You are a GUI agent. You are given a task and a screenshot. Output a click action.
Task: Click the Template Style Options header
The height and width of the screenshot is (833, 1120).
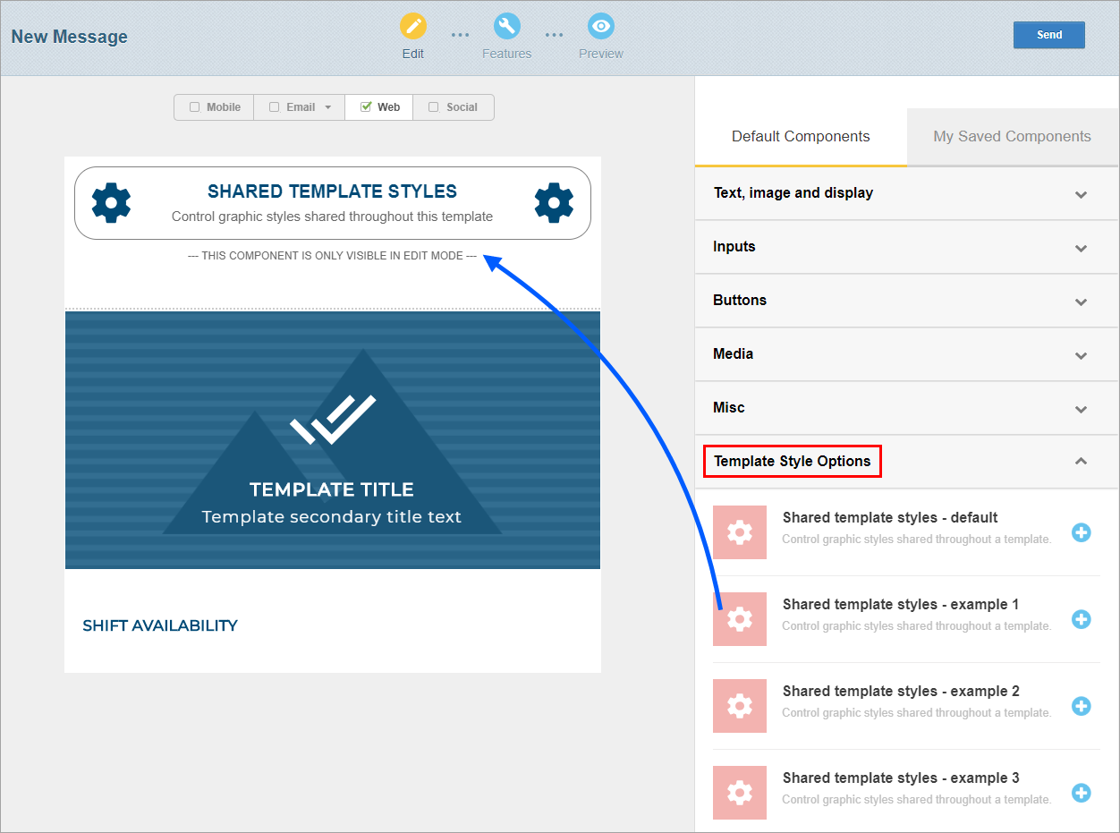906,462
